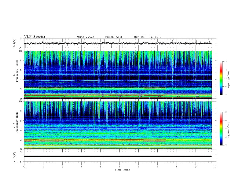Click the "-4" tick on the ch.2 color bar
This screenshot has width=242, height=187.
(x=225, y=120)
